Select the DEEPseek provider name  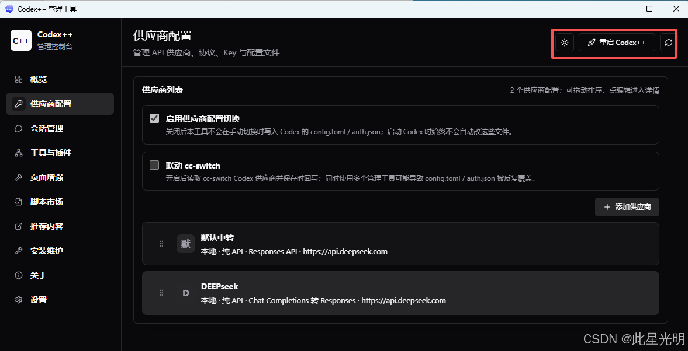click(219, 286)
